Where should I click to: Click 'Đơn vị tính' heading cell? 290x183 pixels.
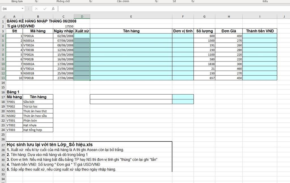[x=183, y=31]
